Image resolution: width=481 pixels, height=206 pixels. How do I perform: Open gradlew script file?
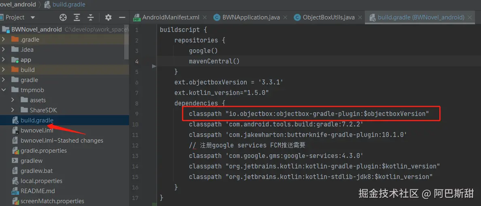click(31, 161)
